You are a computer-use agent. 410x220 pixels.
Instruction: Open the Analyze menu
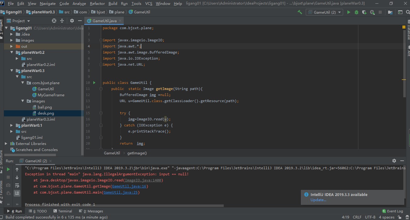pyautogui.click(x=79, y=4)
